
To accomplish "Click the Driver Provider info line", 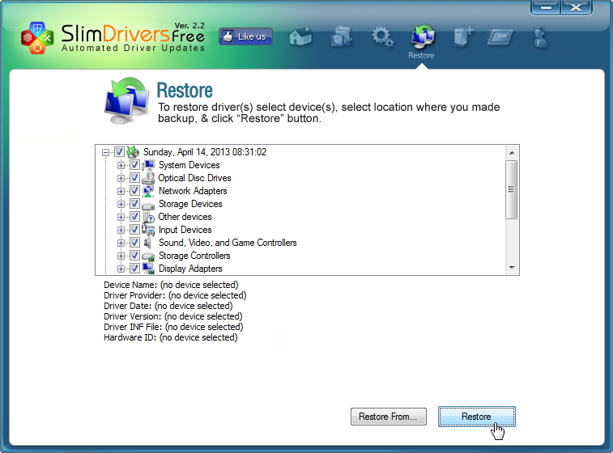I will point(175,295).
